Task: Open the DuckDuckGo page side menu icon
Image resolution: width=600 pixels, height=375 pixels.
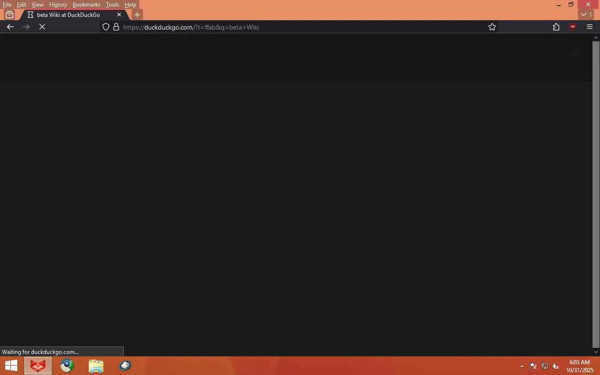Action: (576, 53)
